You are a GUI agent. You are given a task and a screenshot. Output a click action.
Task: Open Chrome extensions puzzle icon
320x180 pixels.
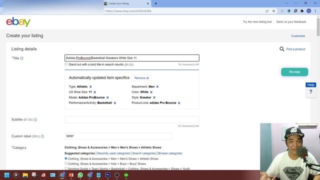(302, 11)
